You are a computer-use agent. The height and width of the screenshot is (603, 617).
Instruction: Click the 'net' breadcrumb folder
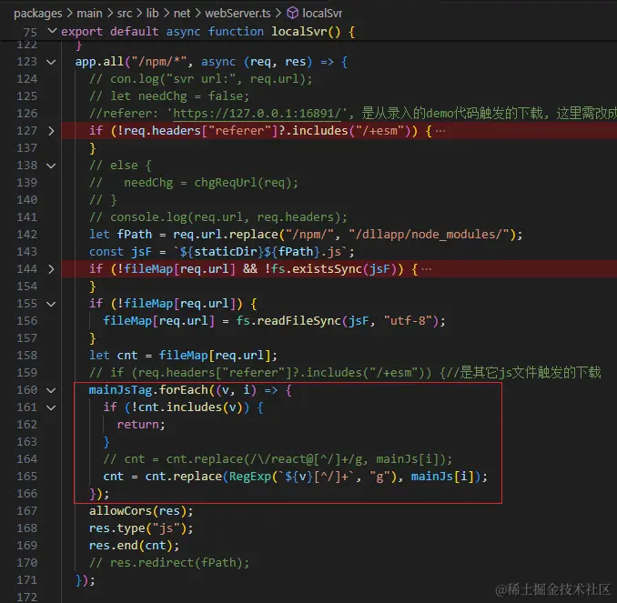tap(182, 14)
